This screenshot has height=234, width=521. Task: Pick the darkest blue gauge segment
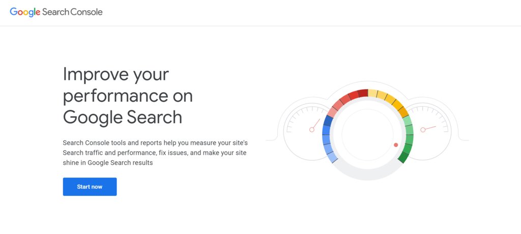(328, 121)
